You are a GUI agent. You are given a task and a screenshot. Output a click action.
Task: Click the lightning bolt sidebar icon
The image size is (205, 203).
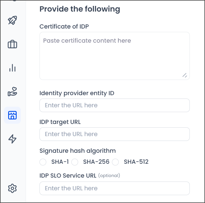pyautogui.click(x=12, y=139)
